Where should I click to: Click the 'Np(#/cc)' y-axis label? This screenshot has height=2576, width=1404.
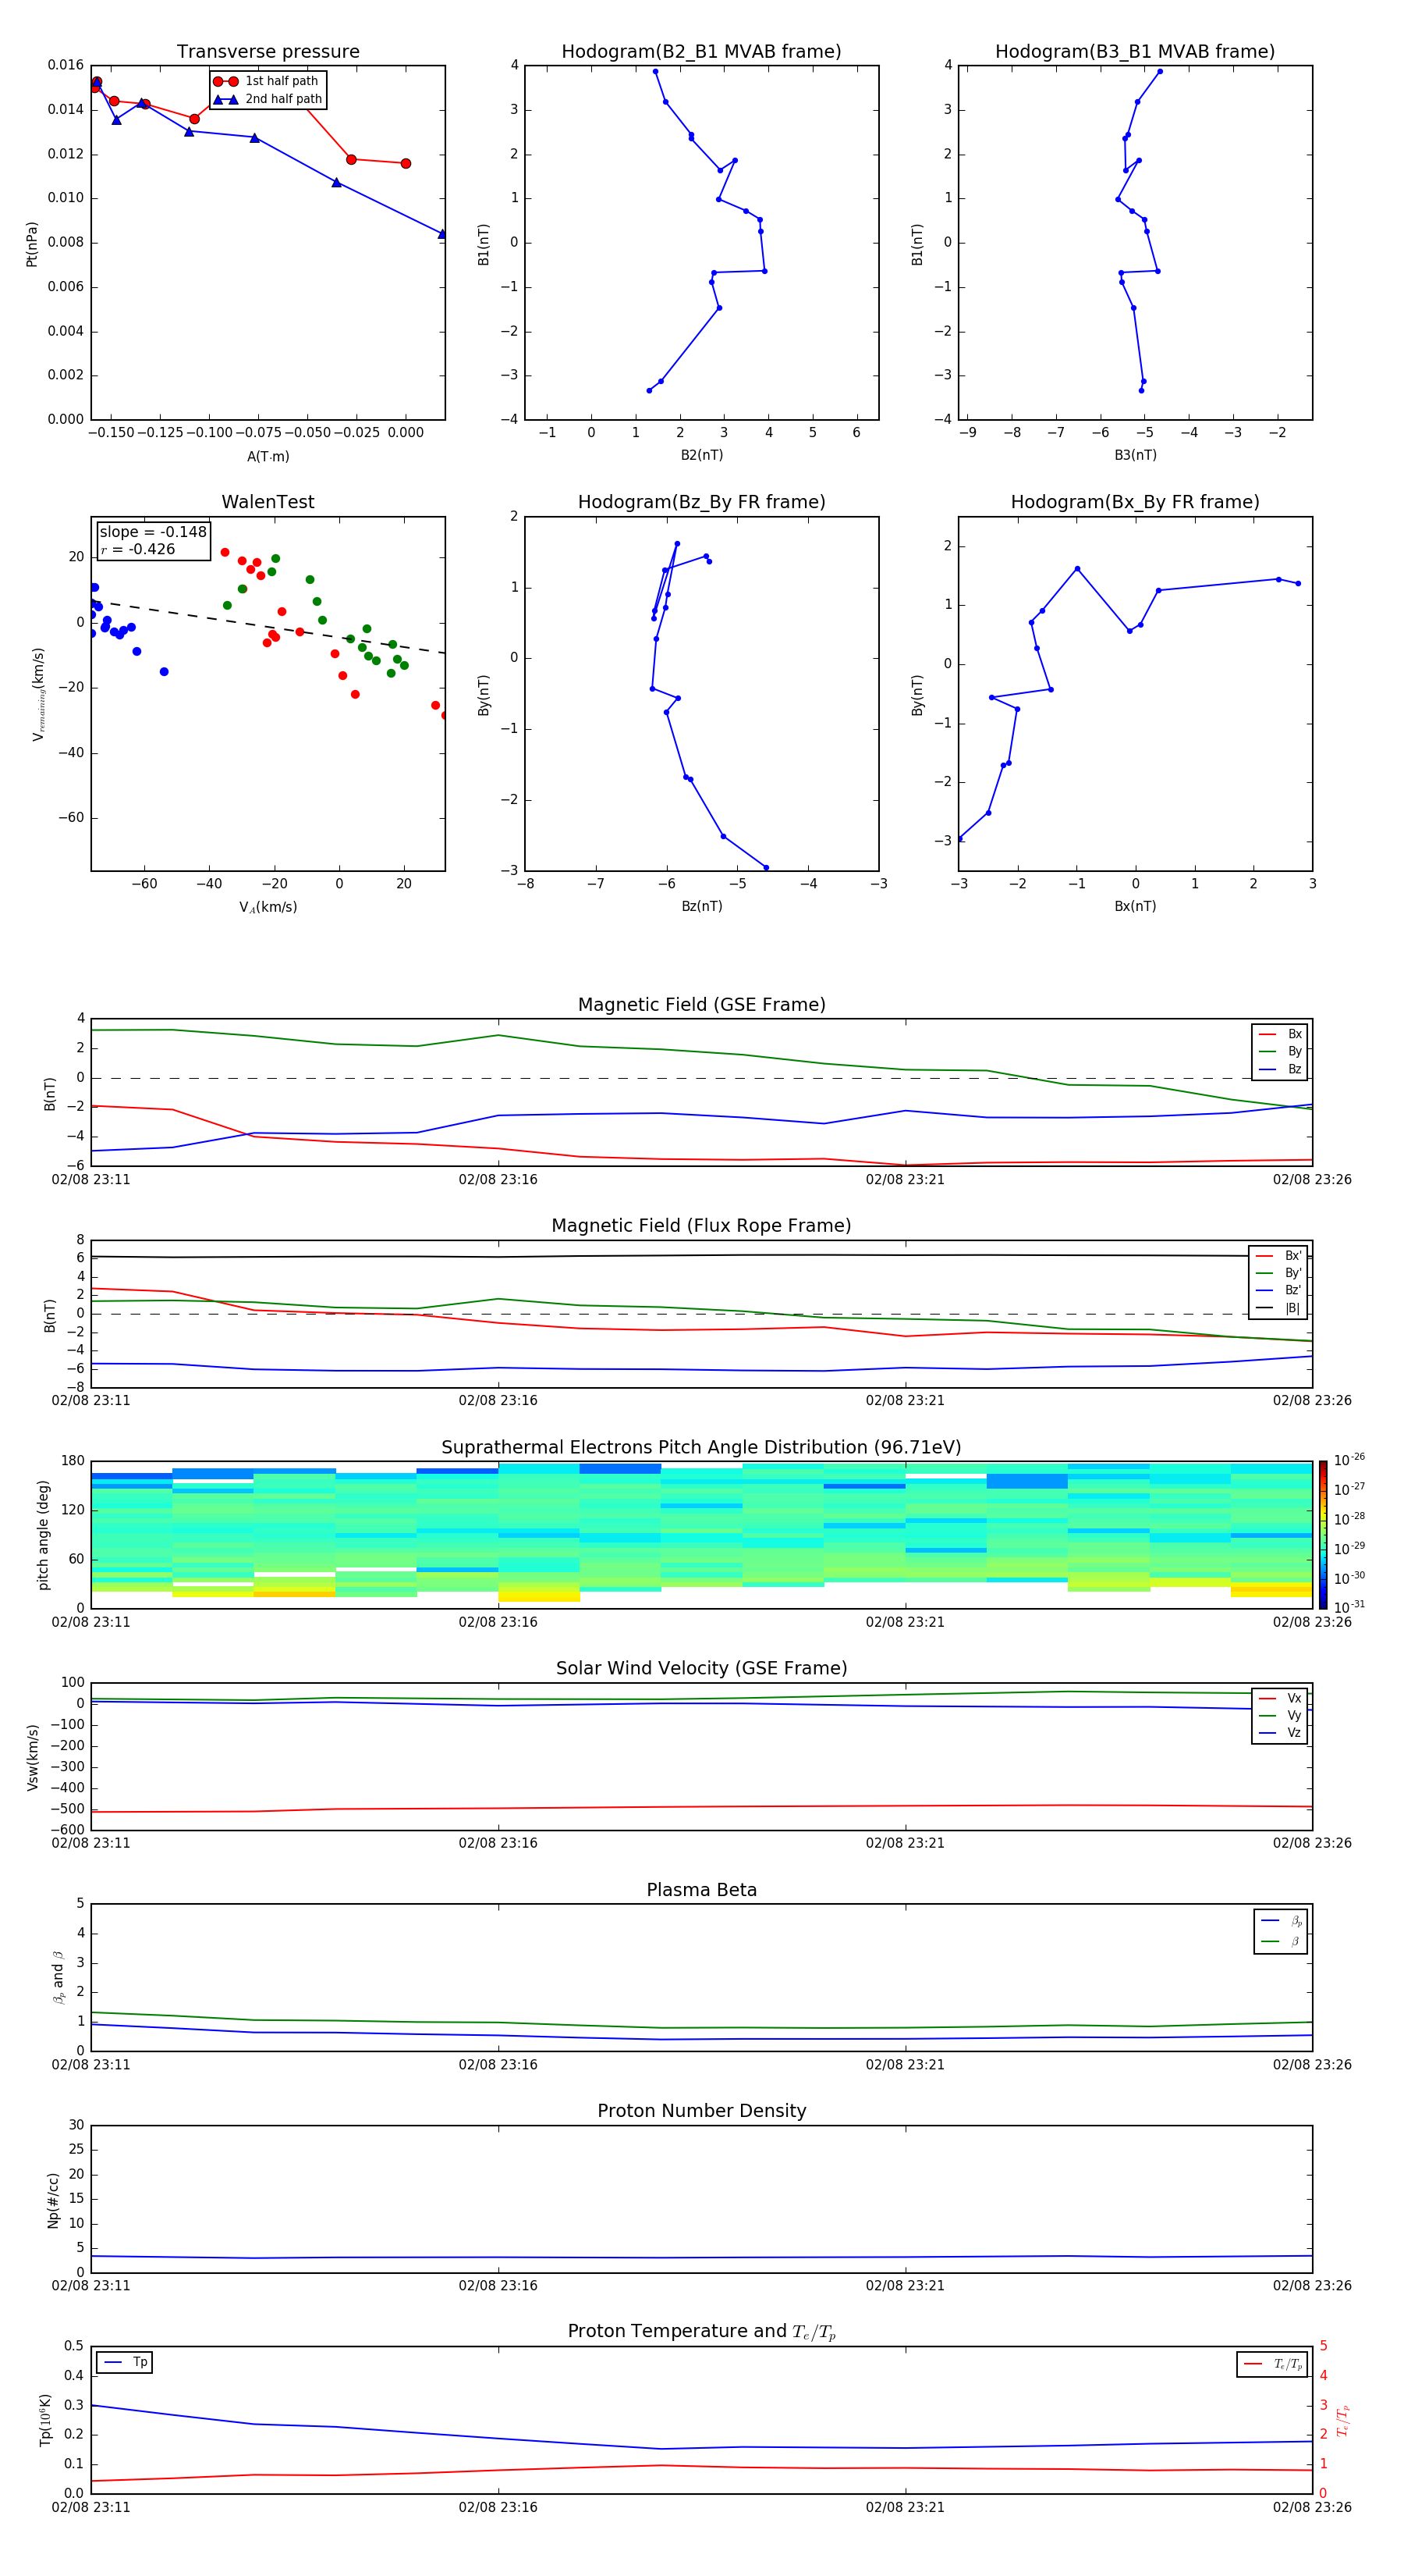pos(53,2200)
